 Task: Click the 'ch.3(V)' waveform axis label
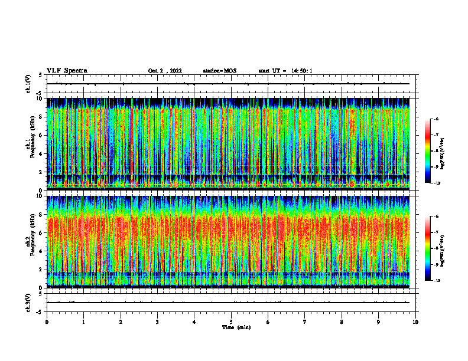(x=28, y=303)
